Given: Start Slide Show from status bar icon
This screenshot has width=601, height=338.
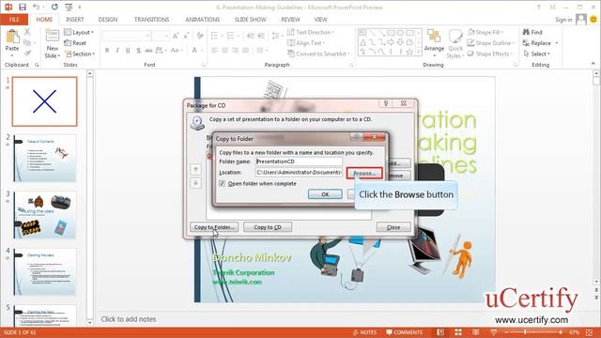Looking at the screenshot, I should [x=493, y=332].
